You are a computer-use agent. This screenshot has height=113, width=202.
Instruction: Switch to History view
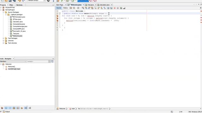[x=65, y=8]
